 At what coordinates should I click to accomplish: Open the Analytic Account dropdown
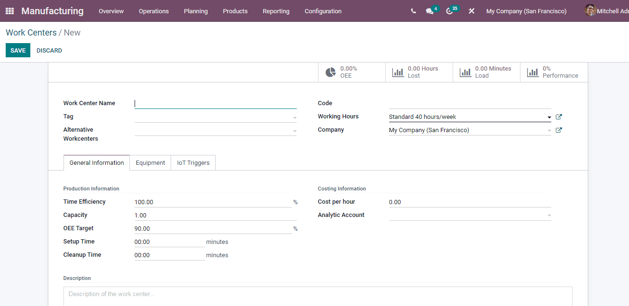coord(548,215)
